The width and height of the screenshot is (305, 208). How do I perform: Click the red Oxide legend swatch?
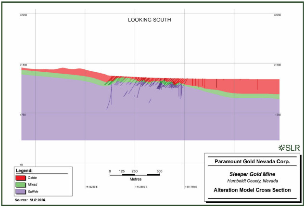(20, 178)
